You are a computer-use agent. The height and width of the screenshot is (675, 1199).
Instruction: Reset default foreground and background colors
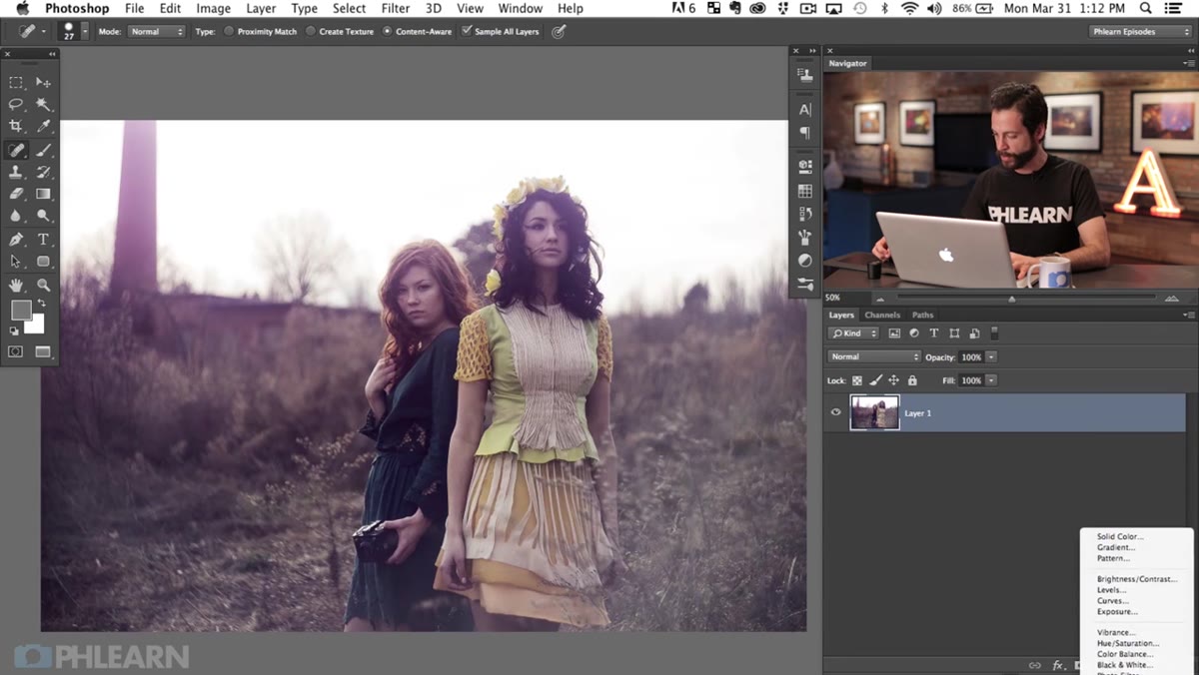[x=14, y=331]
